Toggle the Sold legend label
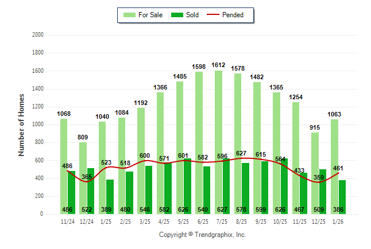 coord(192,15)
